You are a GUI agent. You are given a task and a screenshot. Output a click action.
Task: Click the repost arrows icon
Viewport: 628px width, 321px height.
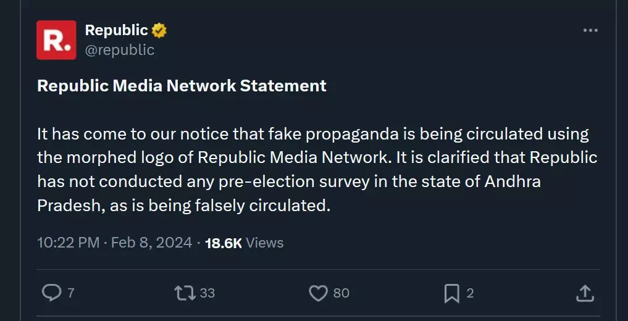click(x=185, y=293)
